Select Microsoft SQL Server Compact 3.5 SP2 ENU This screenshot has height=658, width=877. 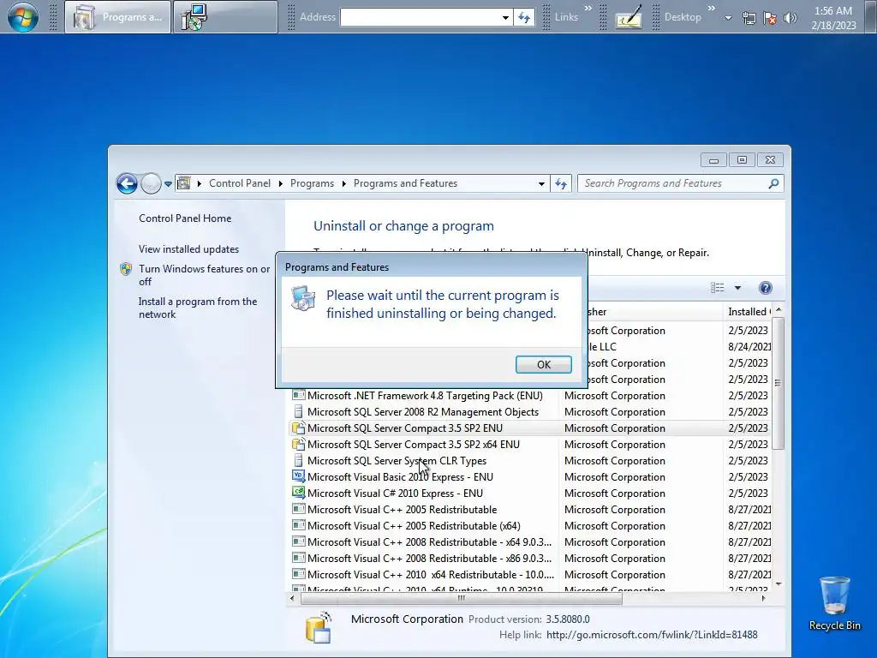(405, 428)
